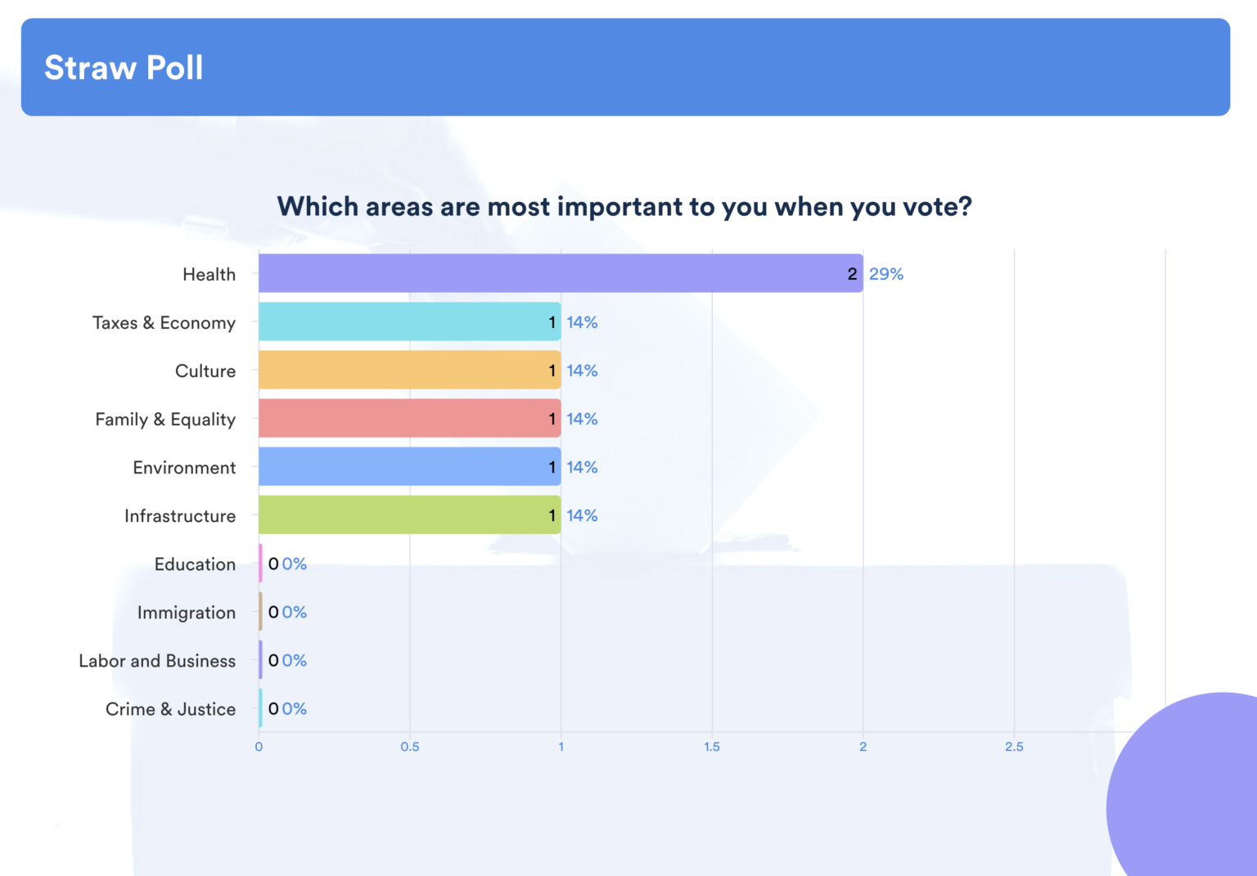Viewport: 1257px width, 876px height.
Task: Click the poll question heading text
Action: (x=624, y=206)
